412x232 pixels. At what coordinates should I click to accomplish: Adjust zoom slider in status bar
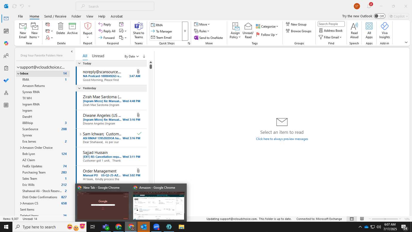point(385,219)
